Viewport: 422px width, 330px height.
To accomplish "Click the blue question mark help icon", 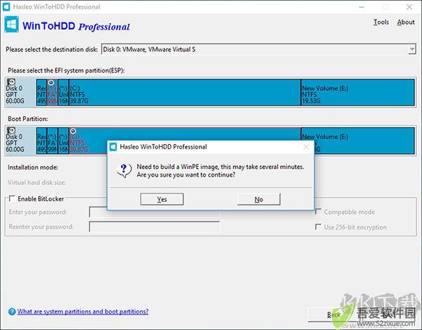I will pyautogui.click(x=12, y=312).
